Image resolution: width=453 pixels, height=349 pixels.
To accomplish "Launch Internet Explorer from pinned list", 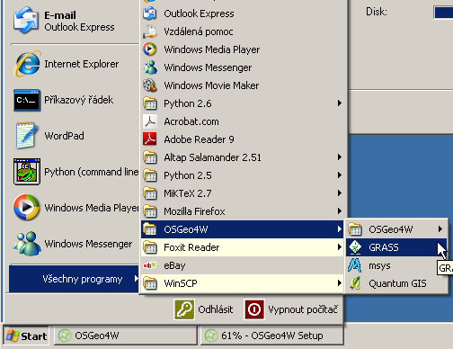I will click(27, 64).
